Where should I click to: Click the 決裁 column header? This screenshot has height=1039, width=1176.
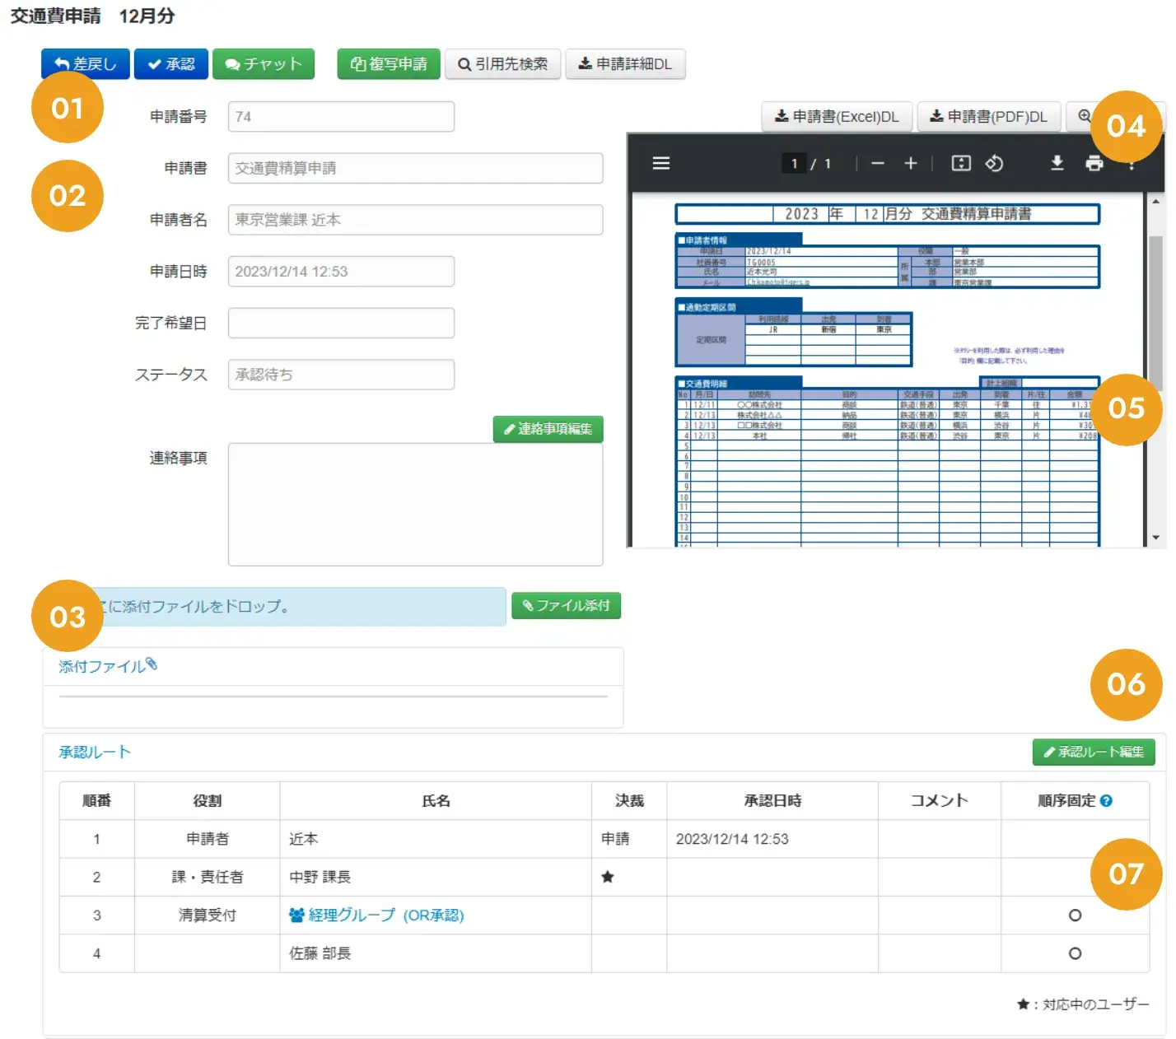click(x=629, y=800)
